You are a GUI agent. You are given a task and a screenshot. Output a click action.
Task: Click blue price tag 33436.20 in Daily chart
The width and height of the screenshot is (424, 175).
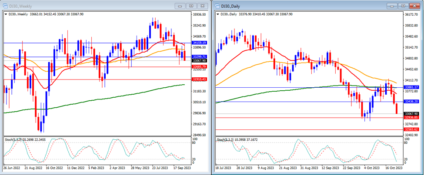[x=411, y=102]
